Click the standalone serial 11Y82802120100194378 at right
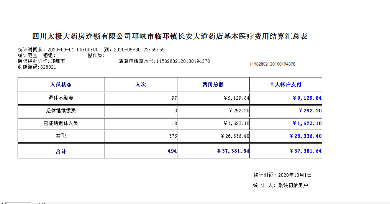 [272, 64]
